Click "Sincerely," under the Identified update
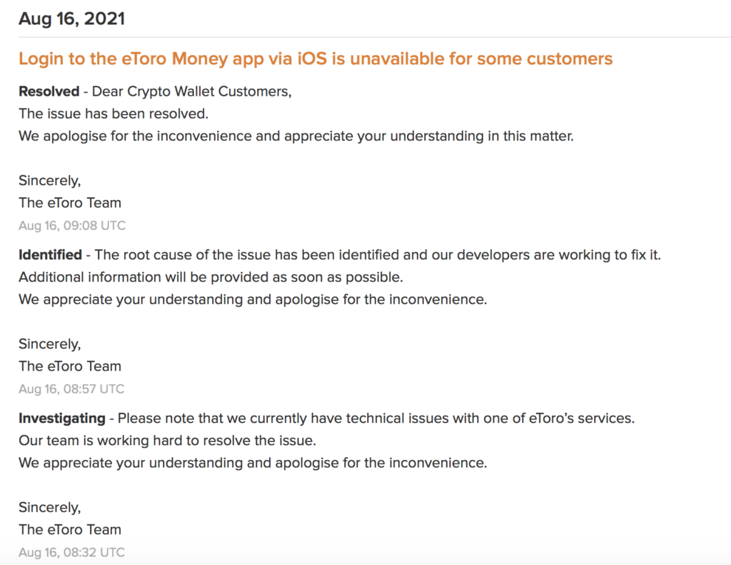The height and width of the screenshot is (565, 731). click(50, 344)
